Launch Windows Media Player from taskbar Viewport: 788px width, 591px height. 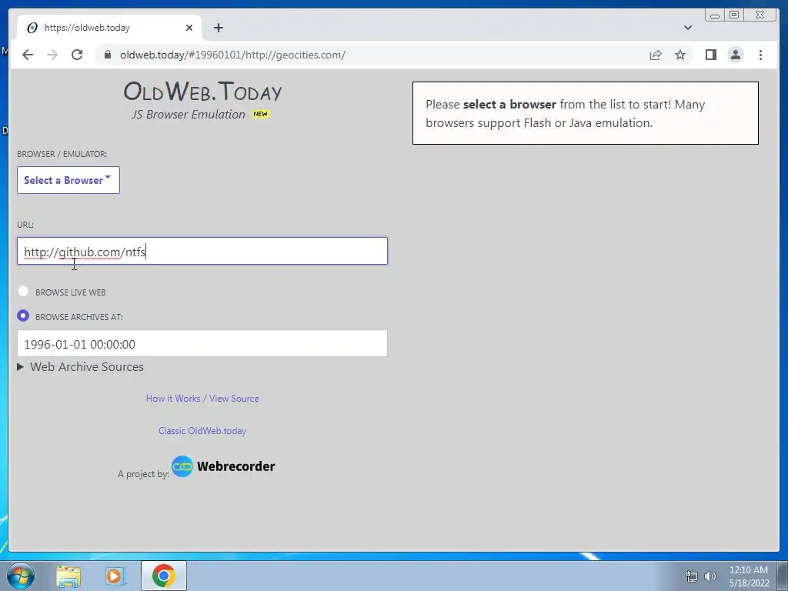pyautogui.click(x=115, y=576)
